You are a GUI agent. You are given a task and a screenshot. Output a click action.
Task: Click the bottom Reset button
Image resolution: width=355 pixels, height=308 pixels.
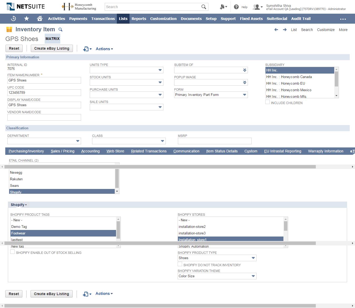click(14, 294)
